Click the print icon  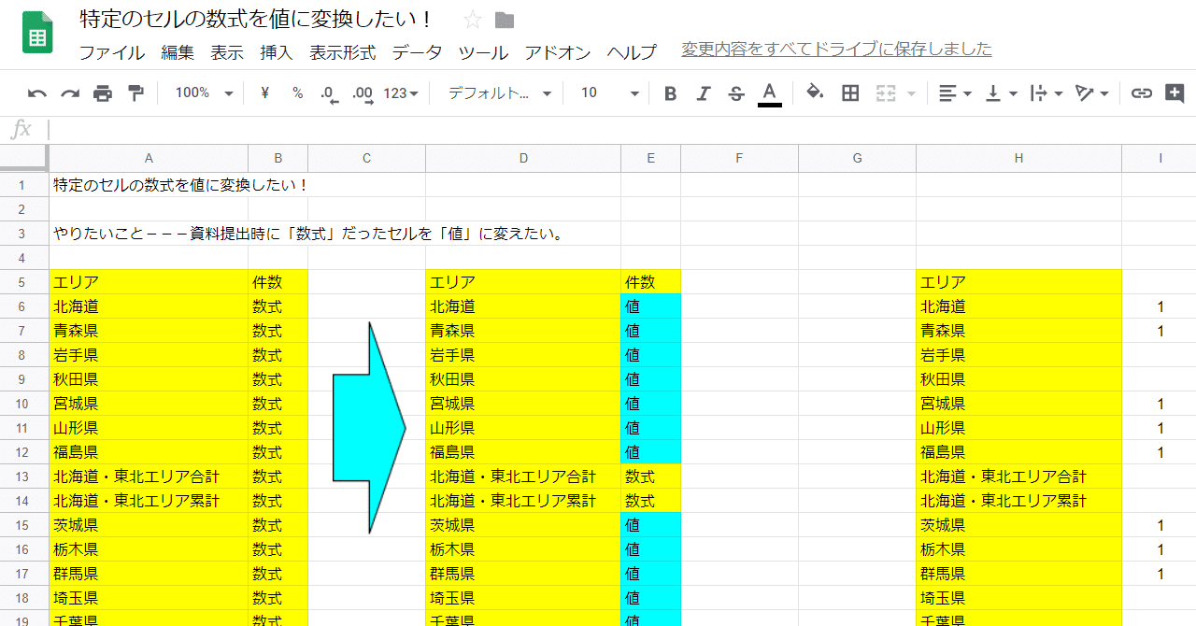[103, 92]
